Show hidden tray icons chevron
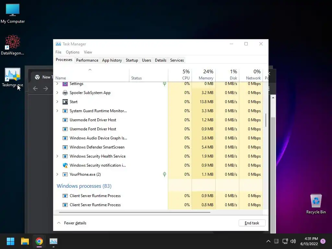Viewport: 332px width, 249px height. tap(268, 241)
